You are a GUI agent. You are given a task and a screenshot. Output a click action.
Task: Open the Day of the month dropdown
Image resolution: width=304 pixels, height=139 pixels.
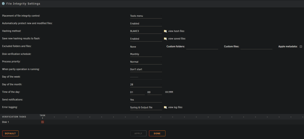click(x=146, y=85)
